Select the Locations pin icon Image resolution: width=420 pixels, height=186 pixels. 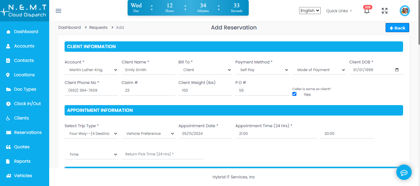click(8, 75)
